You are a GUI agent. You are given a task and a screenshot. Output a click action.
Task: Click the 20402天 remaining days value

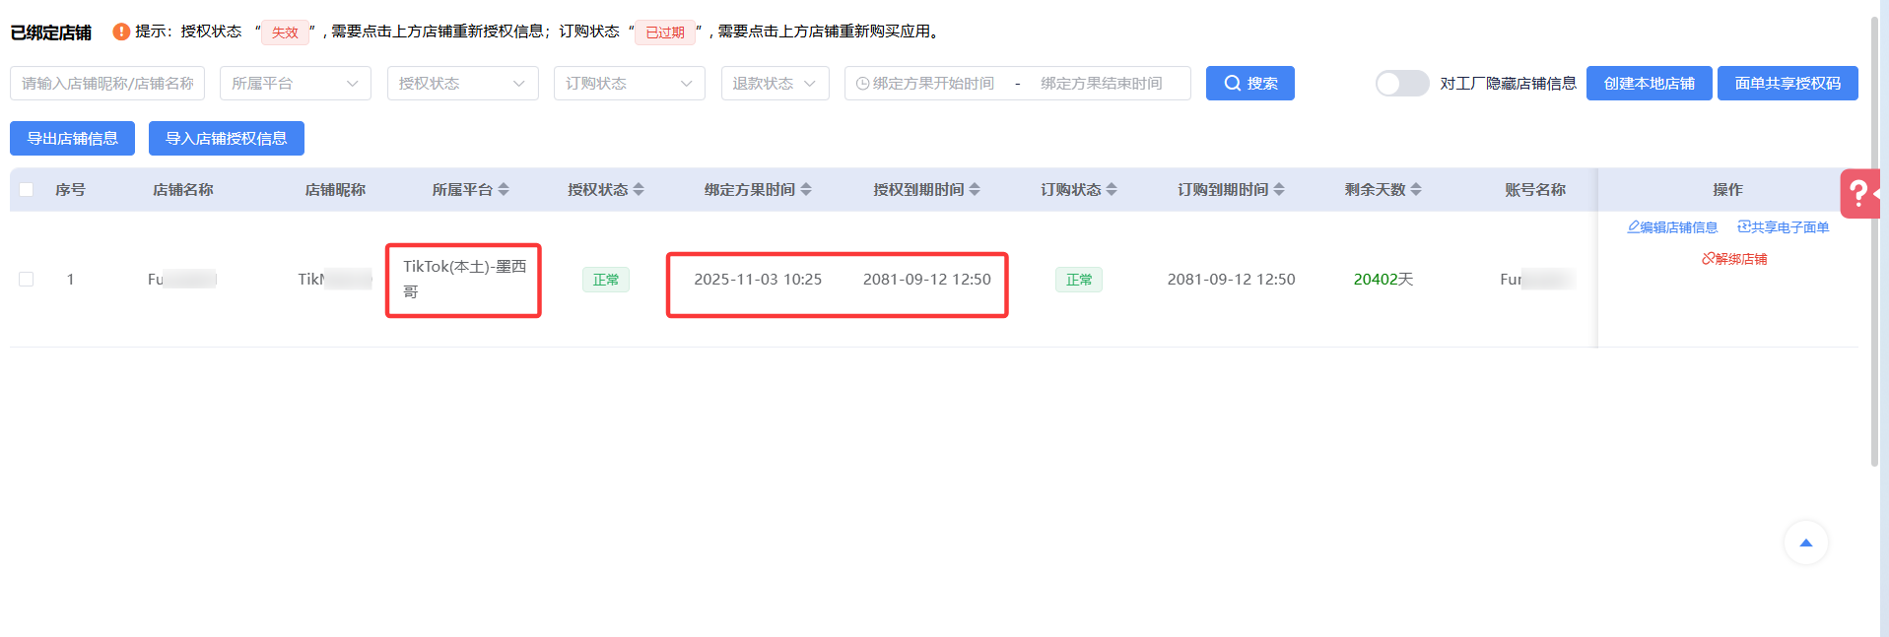(1383, 280)
